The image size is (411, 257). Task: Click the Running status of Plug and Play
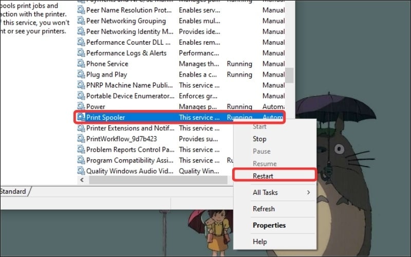coord(239,75)
